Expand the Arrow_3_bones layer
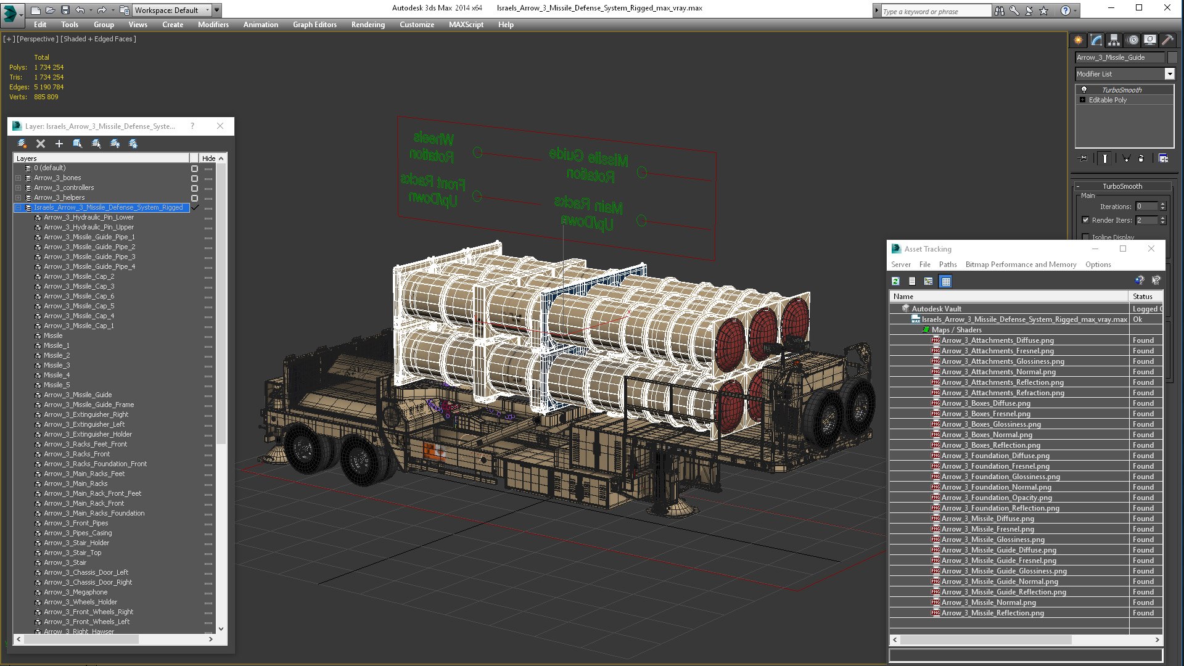Viewport: 1184px width, 666px height. pyautogui.click(x=18, y=178)
